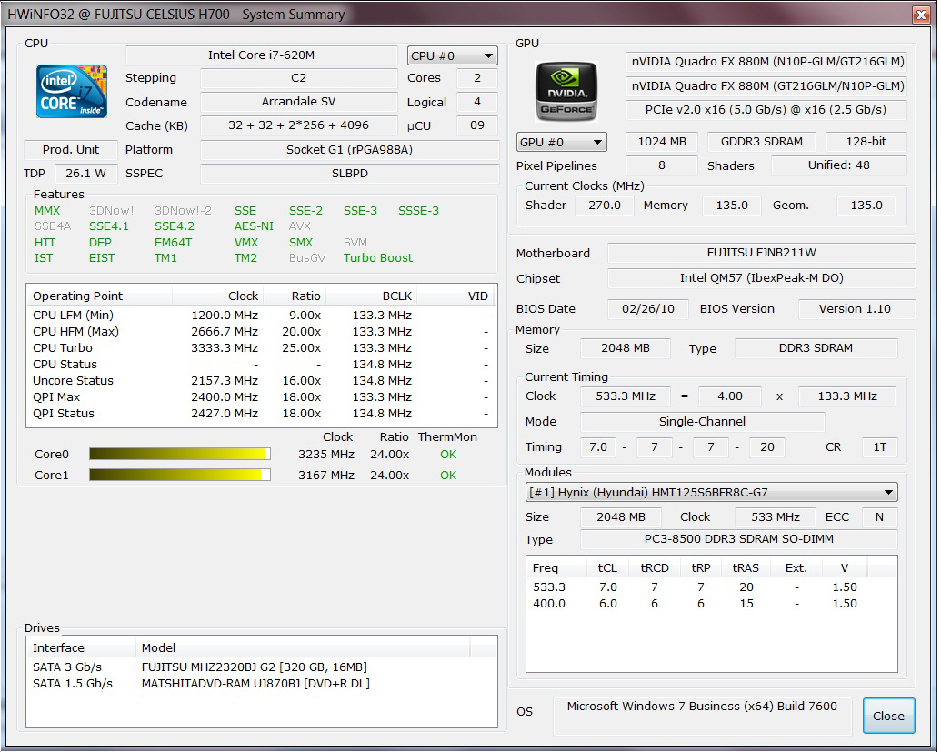
Task: Click the Chipset field Intel QM57
Action: tap(761, 278)
